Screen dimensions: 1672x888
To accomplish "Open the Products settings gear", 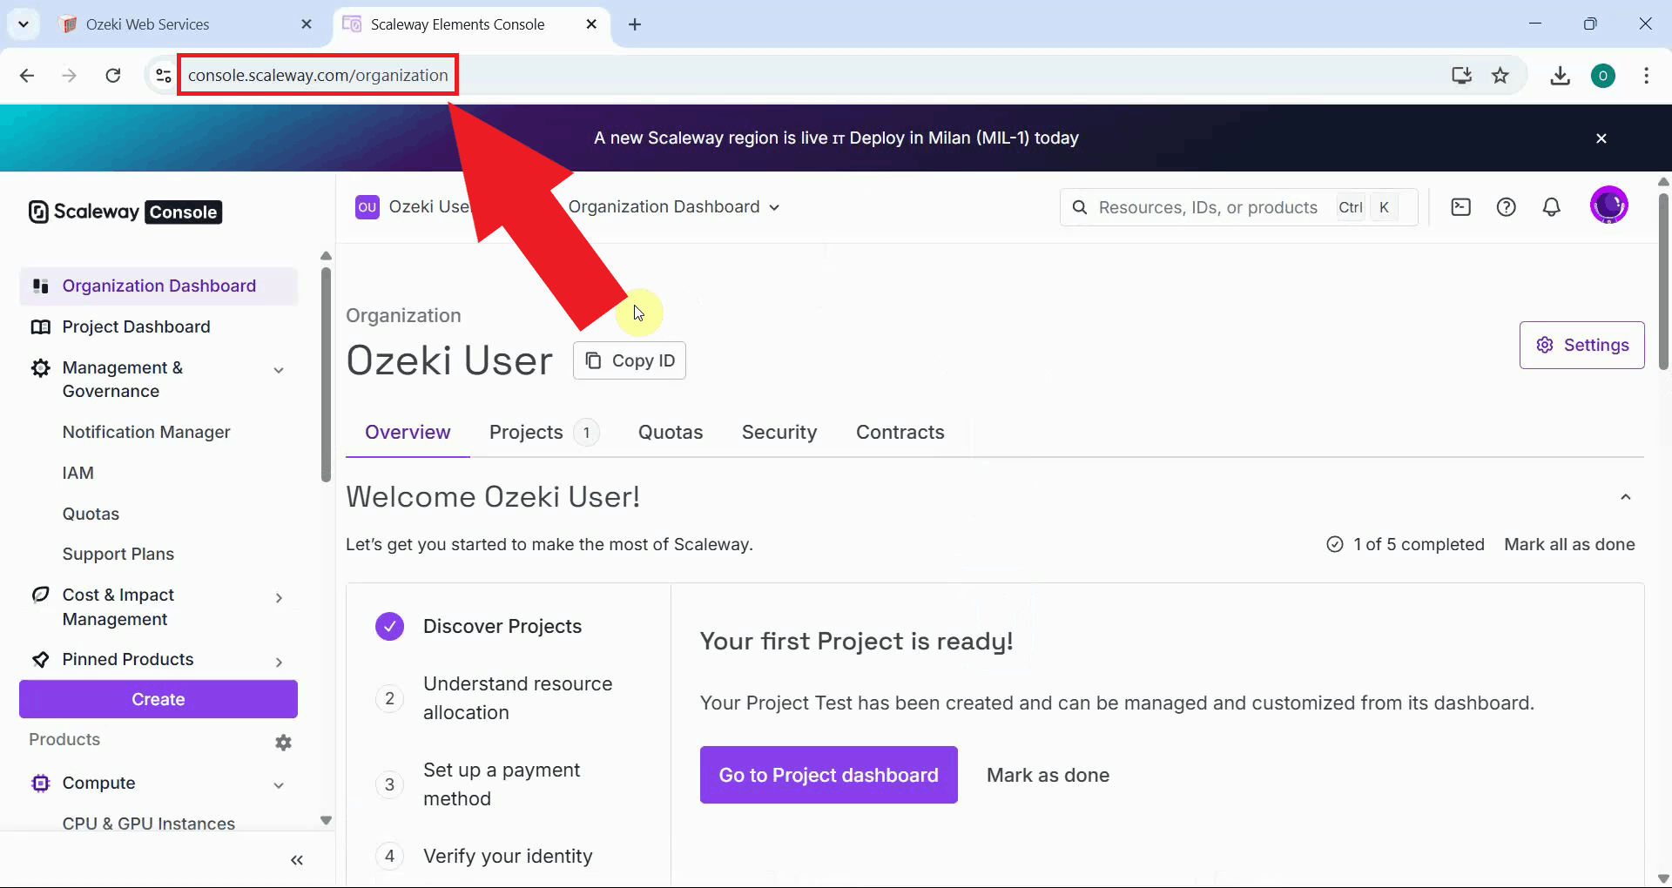I will pos(282,742).
